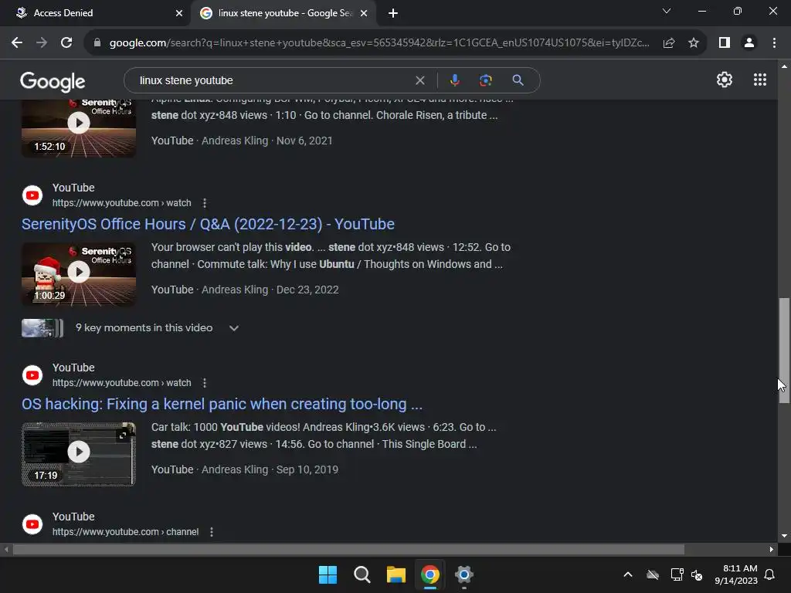Open the notifications bell
Screen dimensions: 791x593
click(x=770, y=574)
